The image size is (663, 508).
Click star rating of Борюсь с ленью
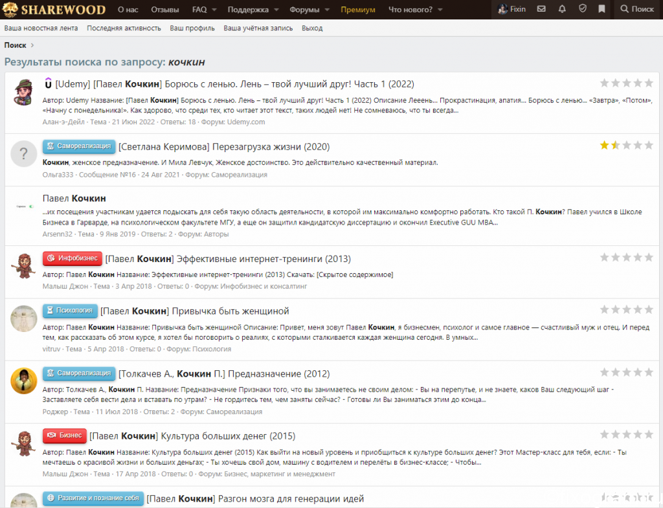pyautogui.click(x=627, y=83)
